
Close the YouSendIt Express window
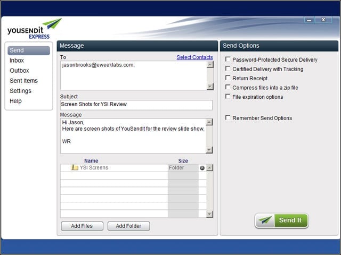323,20
